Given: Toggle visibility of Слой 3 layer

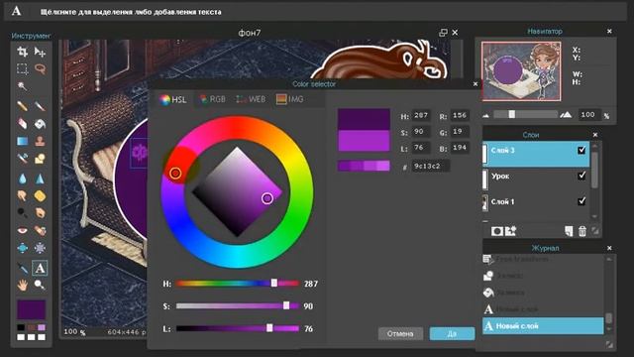Looking at the screenshot, I should pos(581,150).
